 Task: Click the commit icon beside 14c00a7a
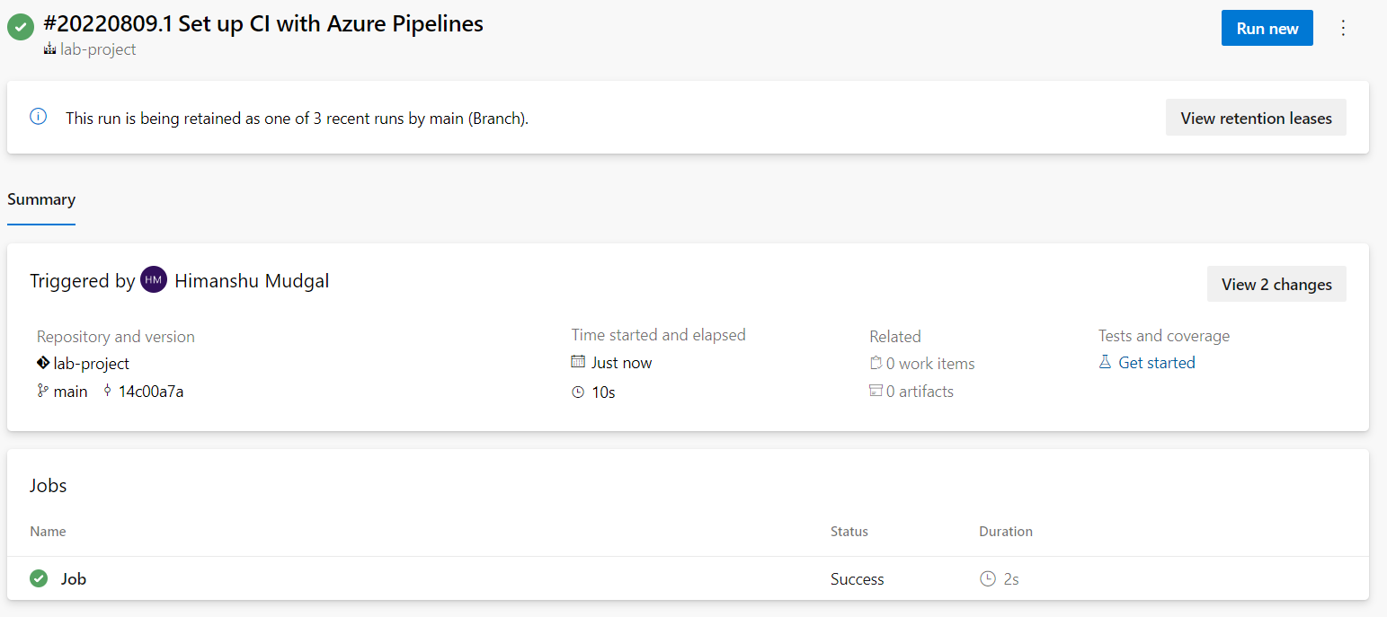[x=108, y=391]
